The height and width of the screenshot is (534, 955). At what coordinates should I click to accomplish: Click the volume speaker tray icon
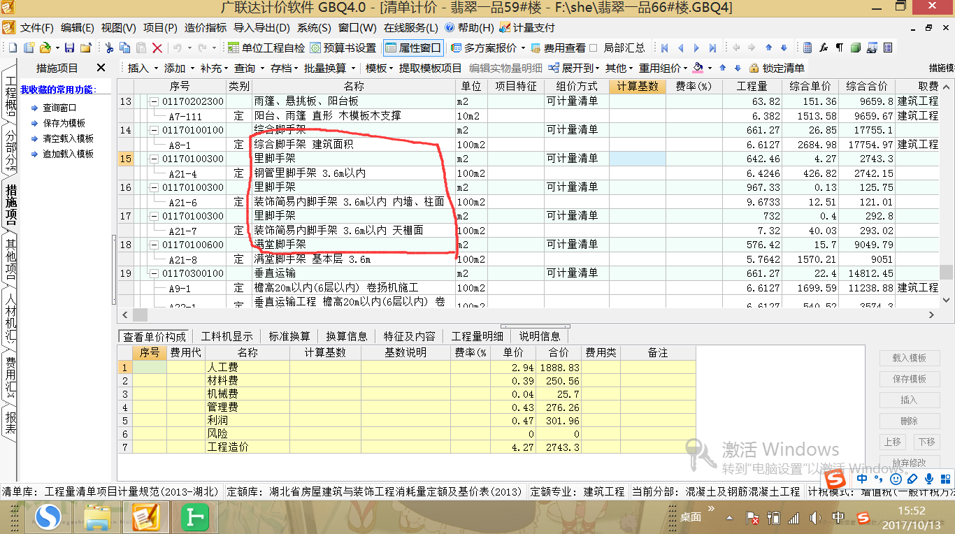click(815, 518)
